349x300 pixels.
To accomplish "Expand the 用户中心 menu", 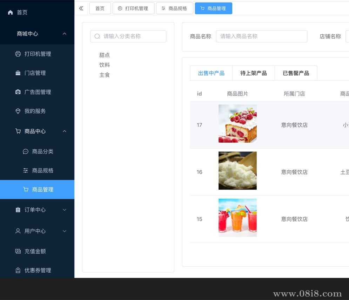I will pos(64,231).
